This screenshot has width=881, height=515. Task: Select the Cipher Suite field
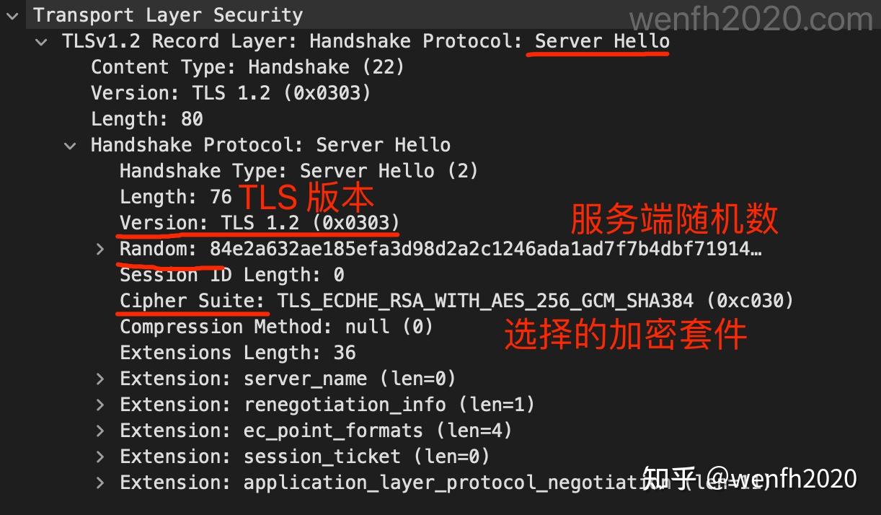191,300
